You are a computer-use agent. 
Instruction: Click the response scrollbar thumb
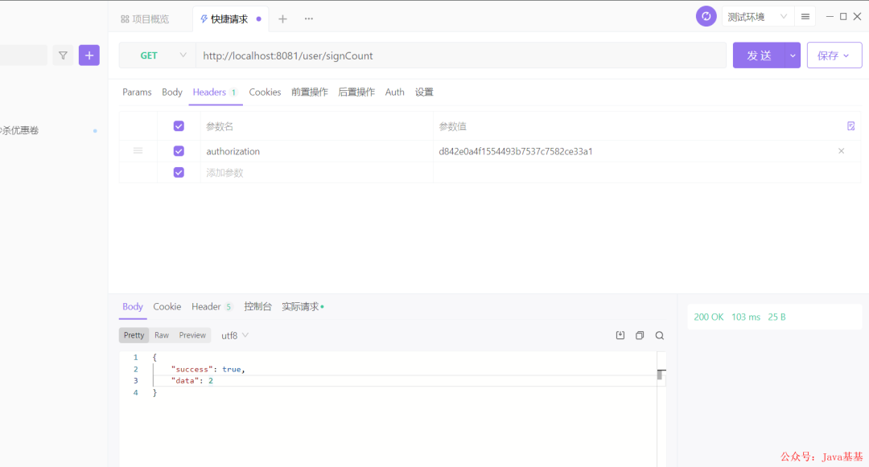660,375
